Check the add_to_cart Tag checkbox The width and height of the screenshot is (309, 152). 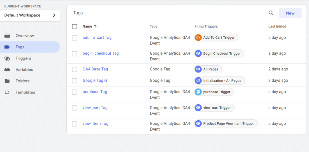[75, 38]
